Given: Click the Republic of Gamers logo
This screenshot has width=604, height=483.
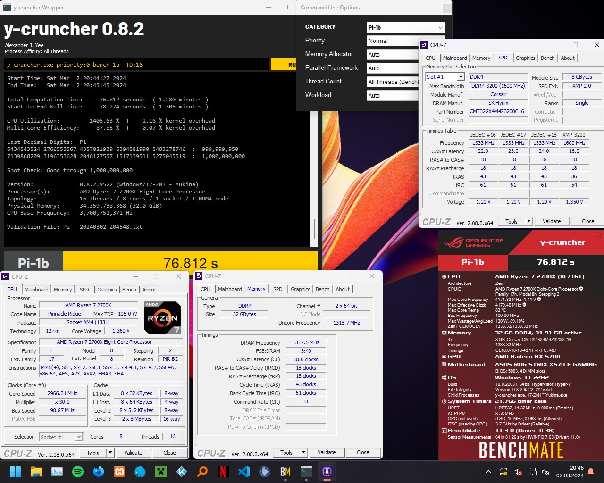Looking at the screenshot, I should pos(474,243).
